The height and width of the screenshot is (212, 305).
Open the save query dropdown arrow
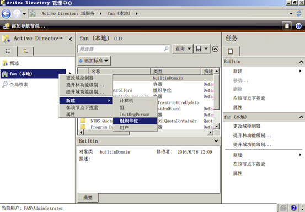click(206, 48)
